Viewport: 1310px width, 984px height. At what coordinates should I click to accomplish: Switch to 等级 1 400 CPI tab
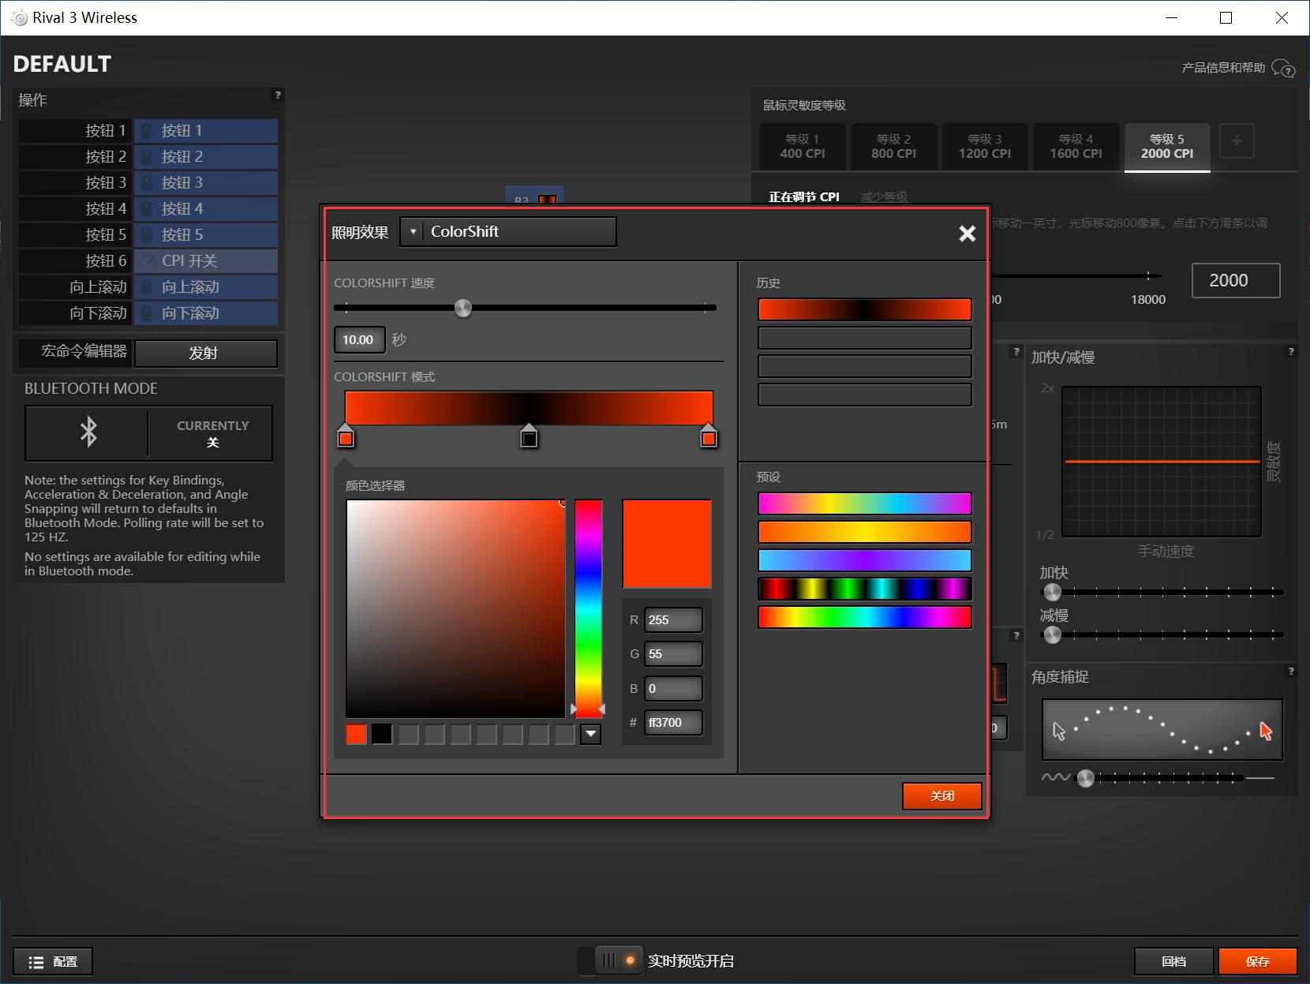pos(802,147)
